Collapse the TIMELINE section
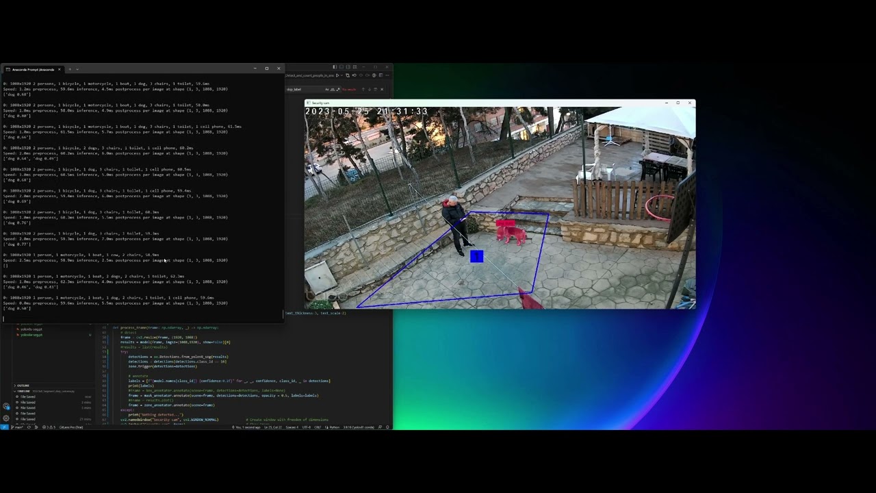The height and width of the screenshot is (493, 876). click(x=23, y=391)
